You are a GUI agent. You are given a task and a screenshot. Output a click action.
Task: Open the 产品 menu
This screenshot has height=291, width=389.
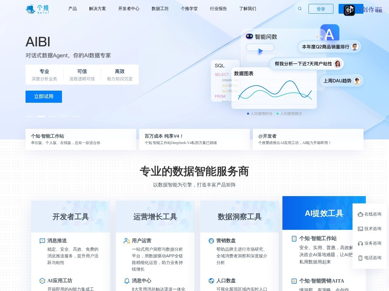[73, 9]
